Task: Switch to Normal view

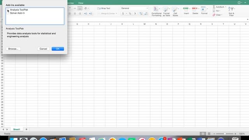Action: 203,134
